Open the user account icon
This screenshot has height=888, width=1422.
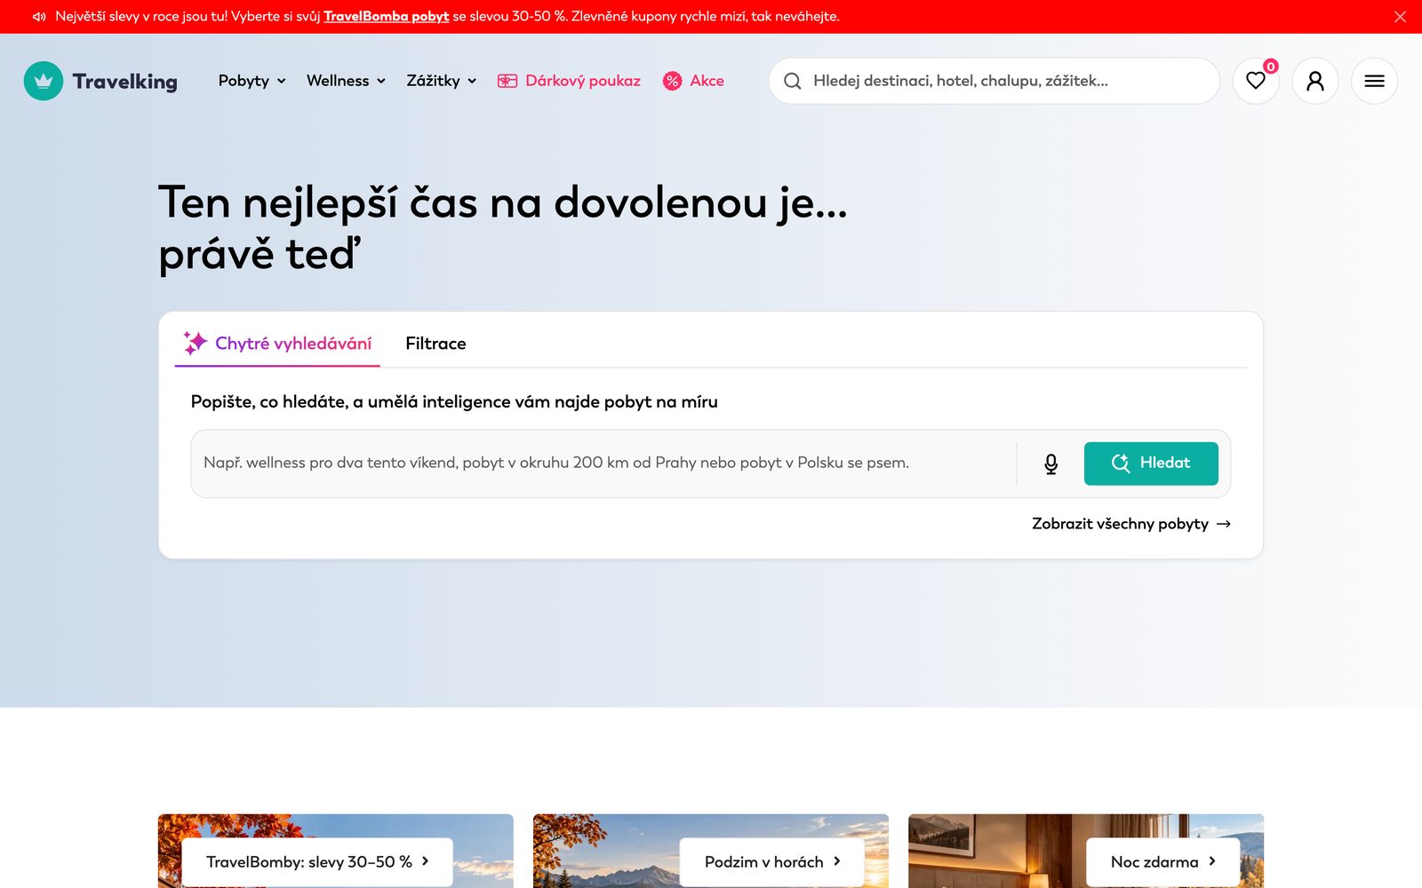1315,81
